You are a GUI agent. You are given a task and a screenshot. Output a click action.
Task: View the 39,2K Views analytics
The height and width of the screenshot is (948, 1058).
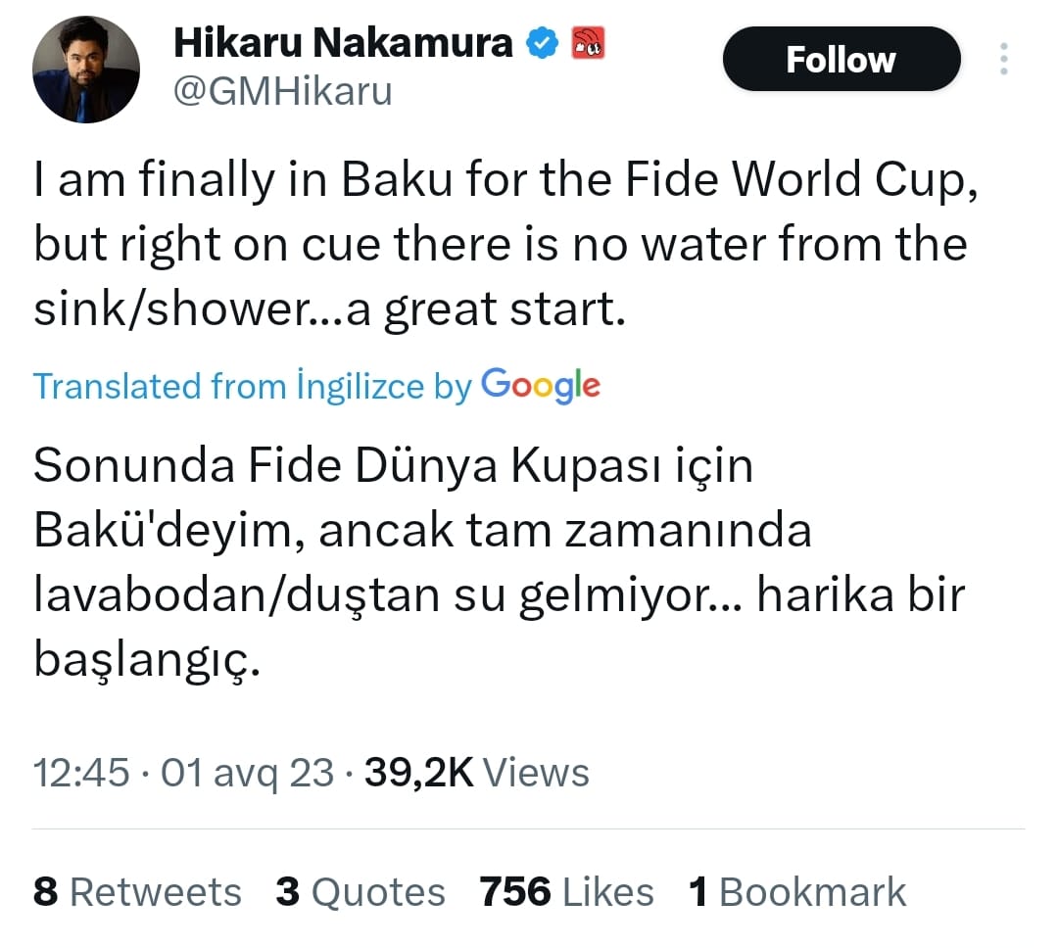click(476, 773)
